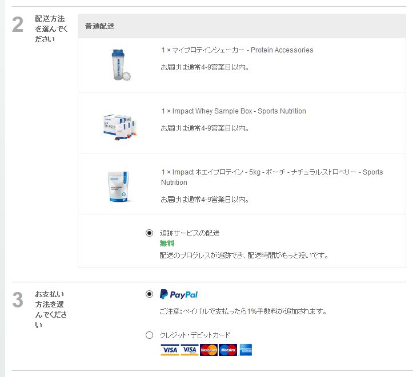413x377 pixels.
Task: Click the Maestro card icon
Action: (x=228, y=350)
